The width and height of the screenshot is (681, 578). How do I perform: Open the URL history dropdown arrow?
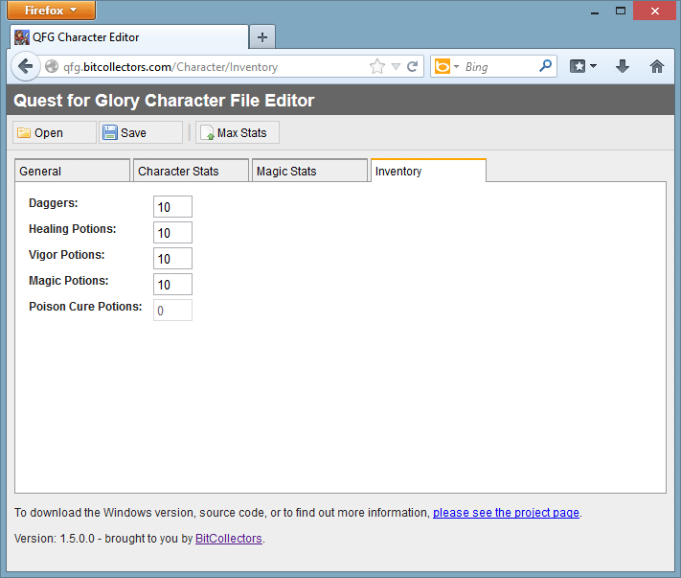pos(396,66)
